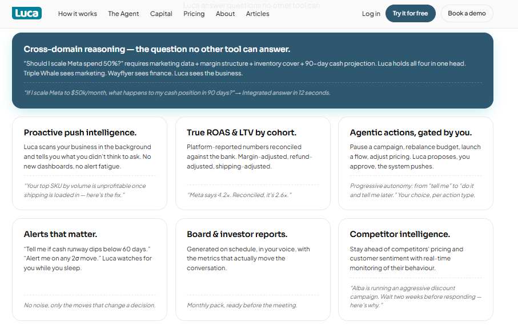
Task: Click the True ROAS & LTV by cohort heading
Action: tap(242, 133)
